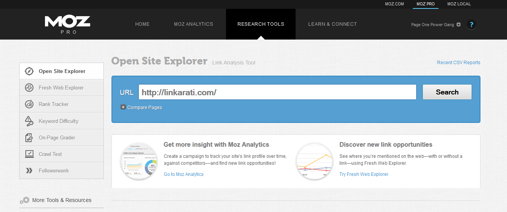Click the Followerwonk chevrons icon

click(x=29, y=171)
